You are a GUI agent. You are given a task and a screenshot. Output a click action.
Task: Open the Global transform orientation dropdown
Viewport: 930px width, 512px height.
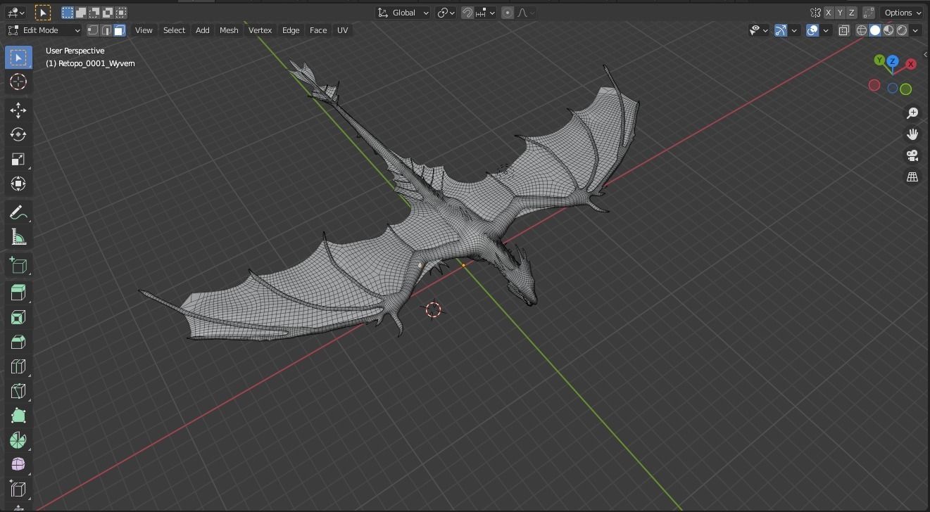pyautogui.click(x=403, y=13)
